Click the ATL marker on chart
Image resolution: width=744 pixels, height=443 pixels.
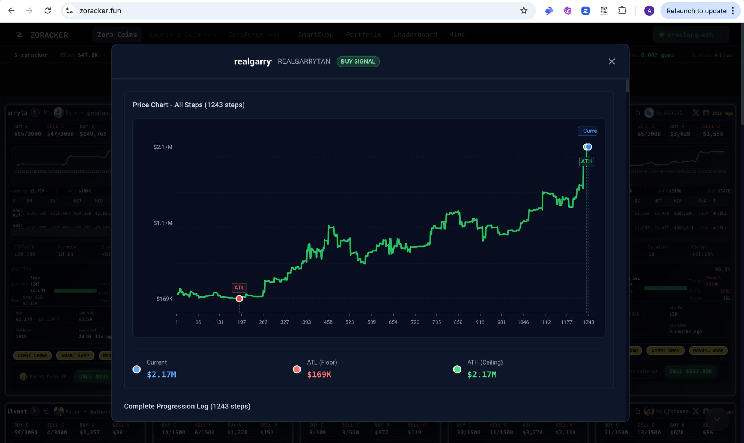pos(239,298)
